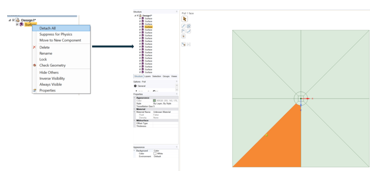This screenshot has height=171, width=370.
Task: Click the red Delete X icon in context menu
Action: click(x=35, y=47)
